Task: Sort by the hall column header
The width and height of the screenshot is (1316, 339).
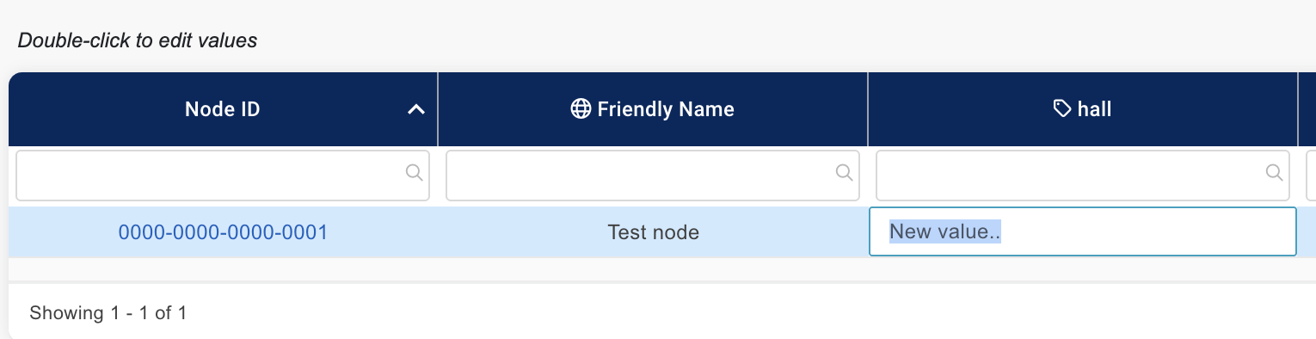Action: click(1083, 109)
